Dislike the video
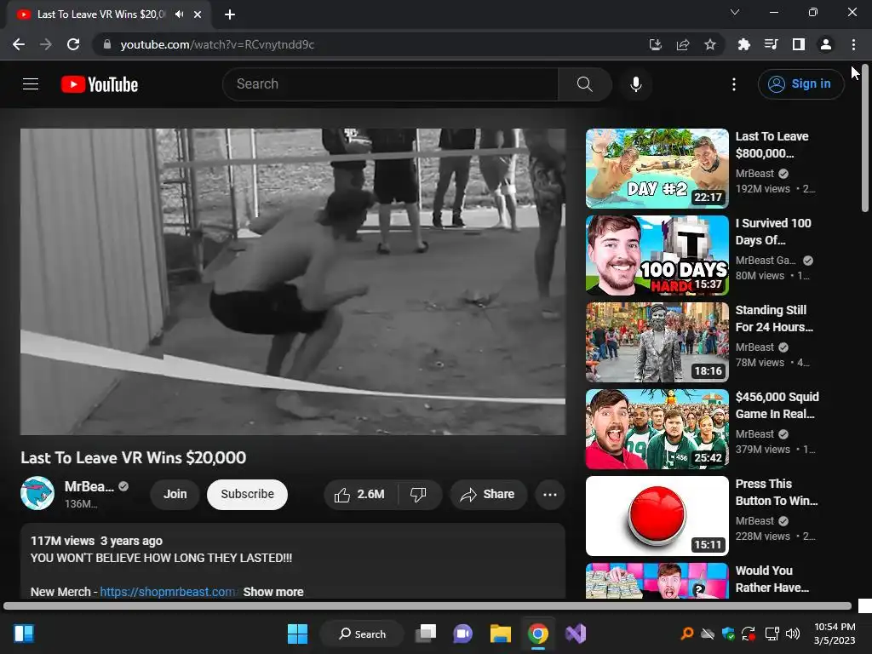Screen dimensions: 872x654 418,495
